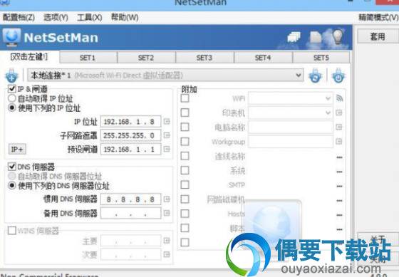Expand the WiFi network dropdown
This screenshot has width=399, height=277.
(291, 98)
